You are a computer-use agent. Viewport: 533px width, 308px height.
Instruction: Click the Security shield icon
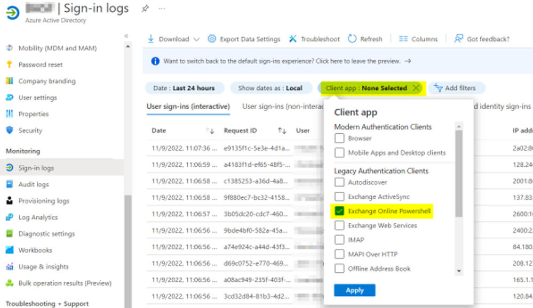coord(10,130)
